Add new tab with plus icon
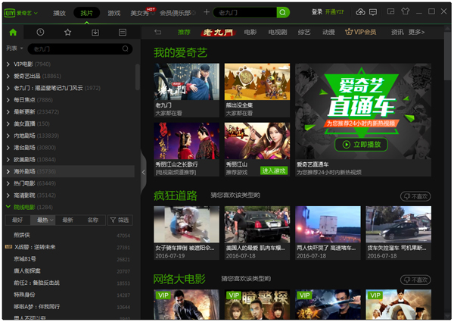Screen dimensions: 454x322 click(207, 12)
